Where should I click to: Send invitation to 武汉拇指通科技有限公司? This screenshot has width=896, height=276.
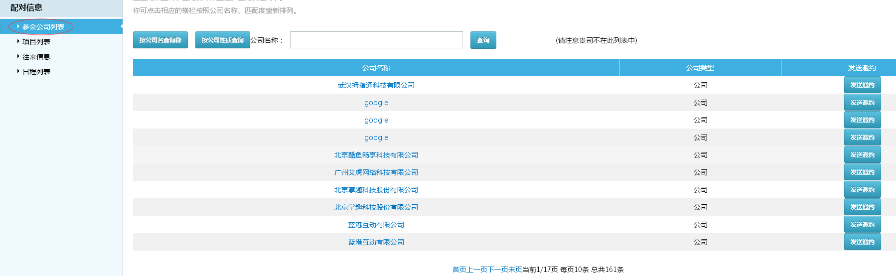(862, 85)
